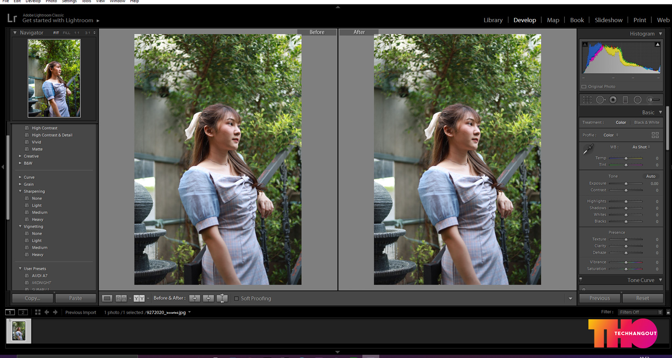Open the Window menu

(118, 1)
